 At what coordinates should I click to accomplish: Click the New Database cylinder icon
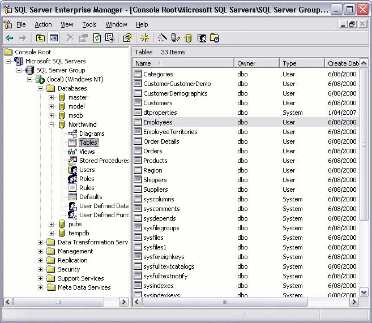(189, 38)
